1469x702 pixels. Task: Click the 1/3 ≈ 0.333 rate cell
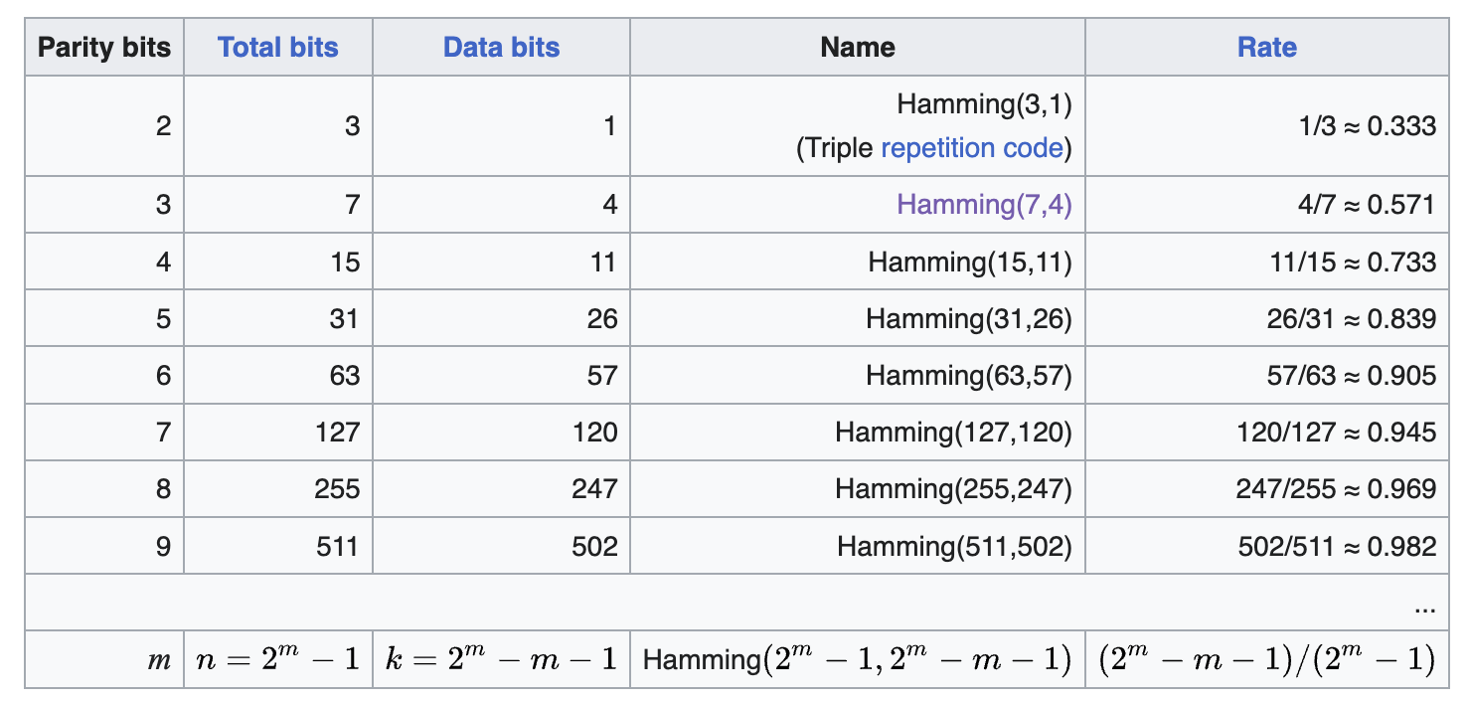pos(1368,126)
